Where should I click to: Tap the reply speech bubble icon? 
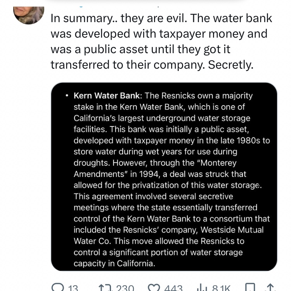(58, 287)
